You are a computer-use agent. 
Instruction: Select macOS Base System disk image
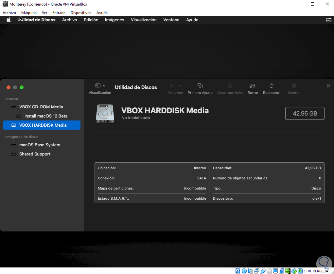(42, 145)
